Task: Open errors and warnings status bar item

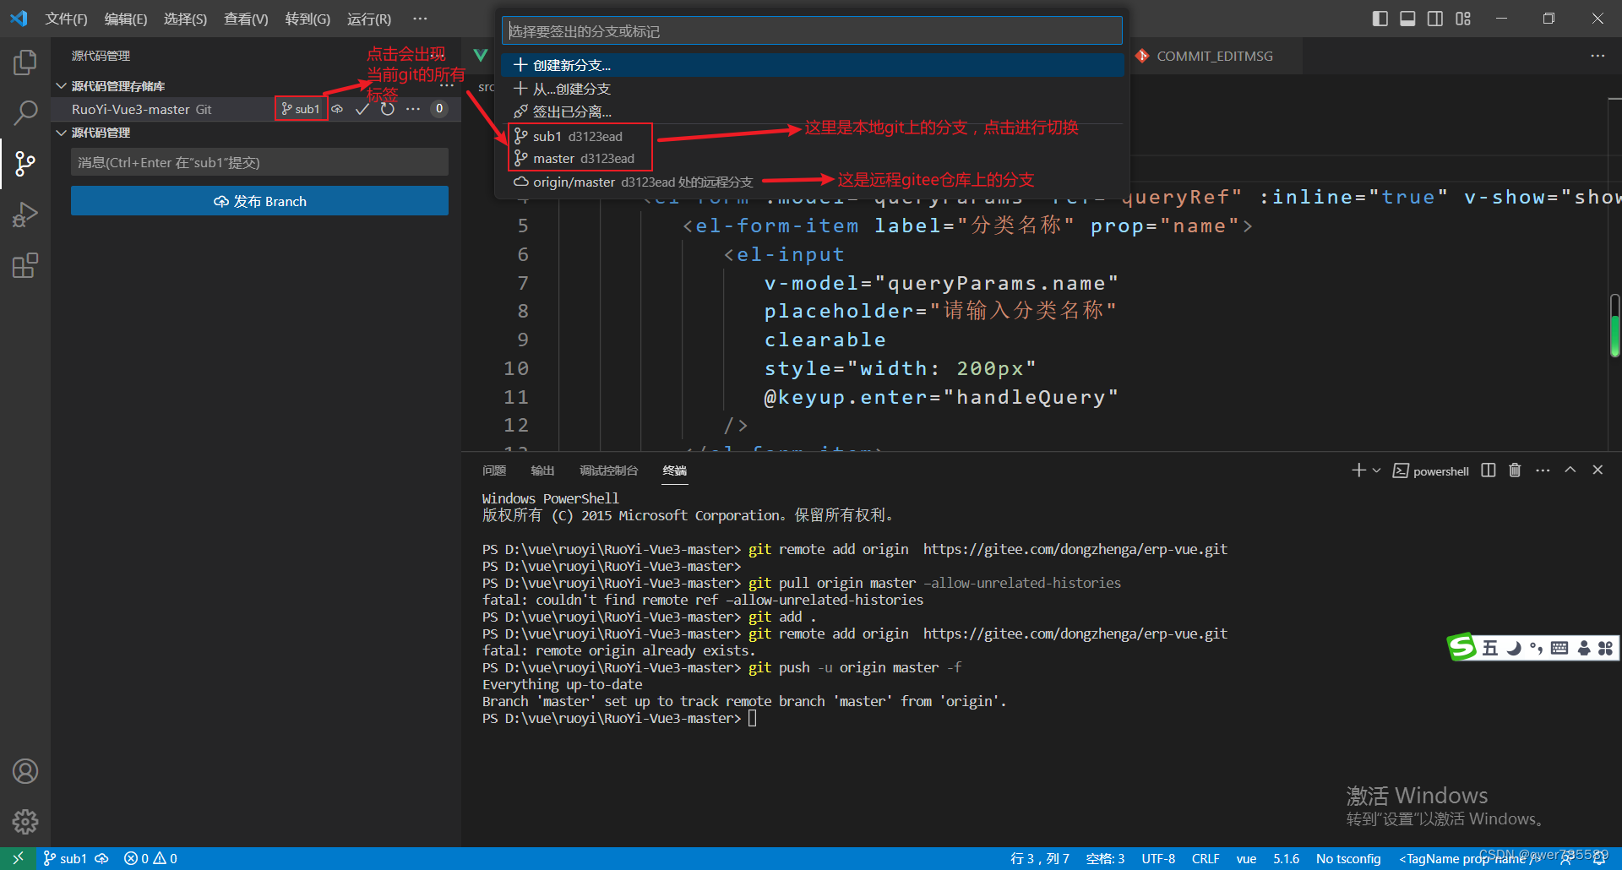Action: tap(150, 858)
